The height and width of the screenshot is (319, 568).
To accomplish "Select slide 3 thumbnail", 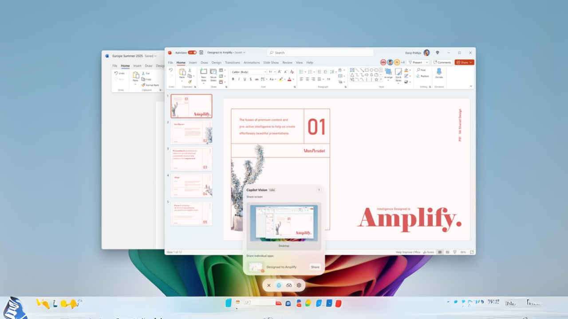I will tap(191, 159).
